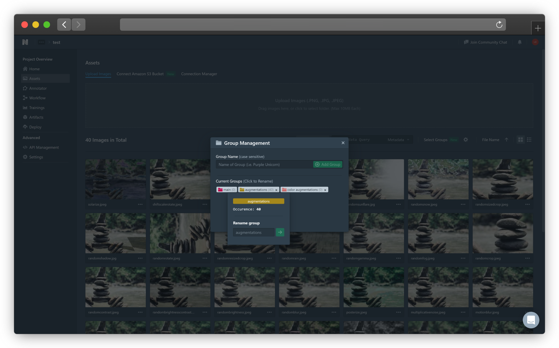The height and width of the screenshot is (348, 559).
Task: Click the Add Group button
Action: pyautogui.click(x=328, y=164)
